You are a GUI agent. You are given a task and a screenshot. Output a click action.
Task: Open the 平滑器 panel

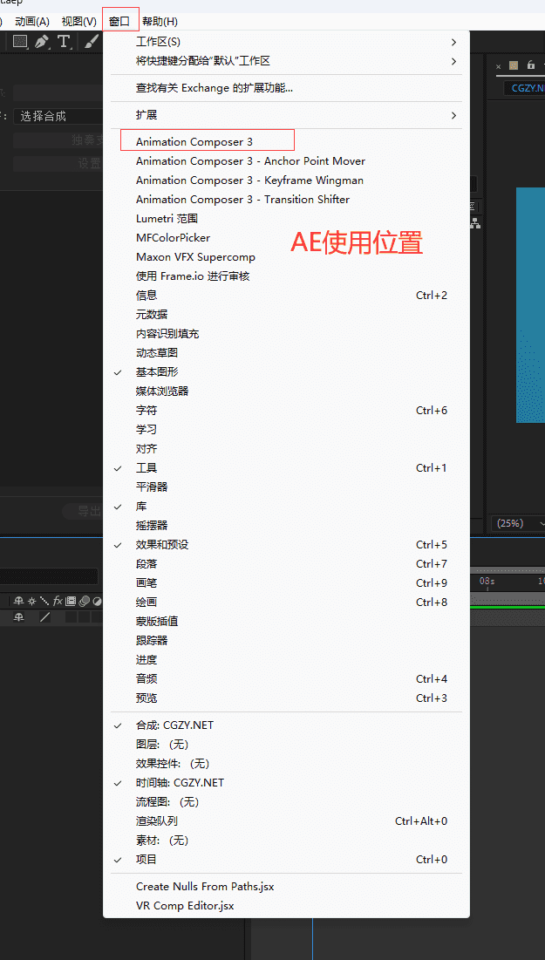point(286,487)
